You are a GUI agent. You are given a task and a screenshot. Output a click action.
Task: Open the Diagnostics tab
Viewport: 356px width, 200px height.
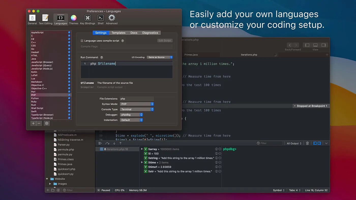tap(150, 32)
